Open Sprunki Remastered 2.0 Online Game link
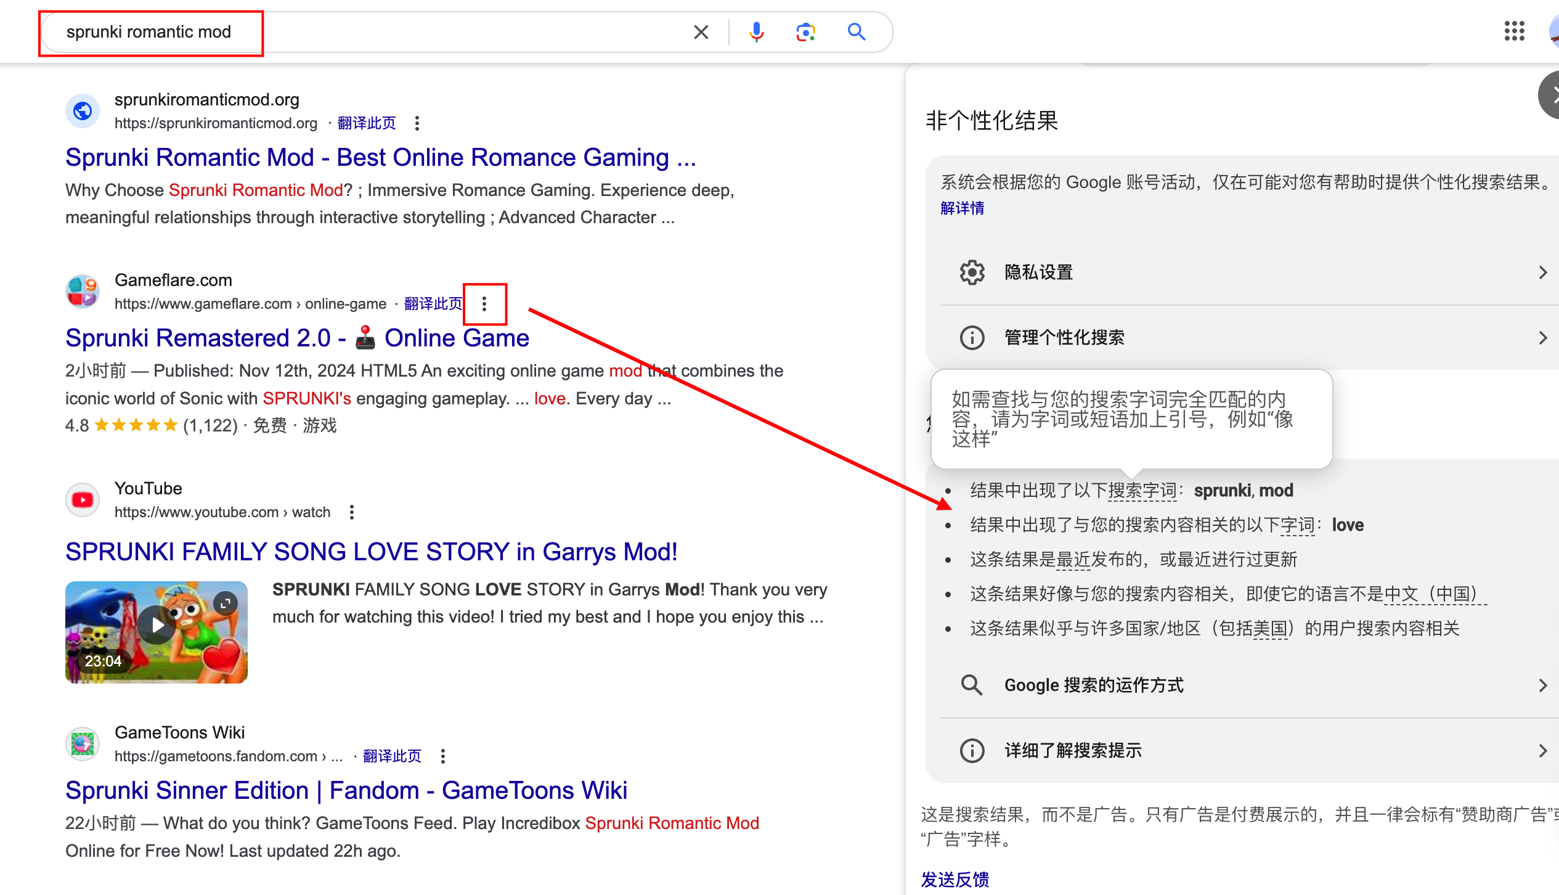The image size is (1559, 895). click(x=297, y=338)
